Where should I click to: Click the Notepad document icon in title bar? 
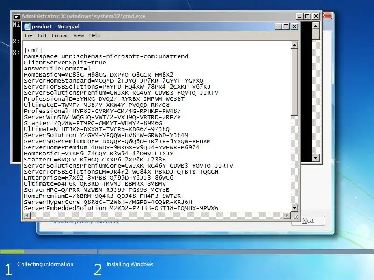pyautogui.click(x=27, y=27)
